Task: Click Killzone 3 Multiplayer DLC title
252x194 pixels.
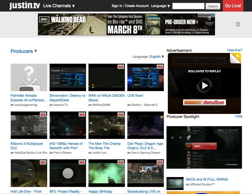Action: point(27,146)
